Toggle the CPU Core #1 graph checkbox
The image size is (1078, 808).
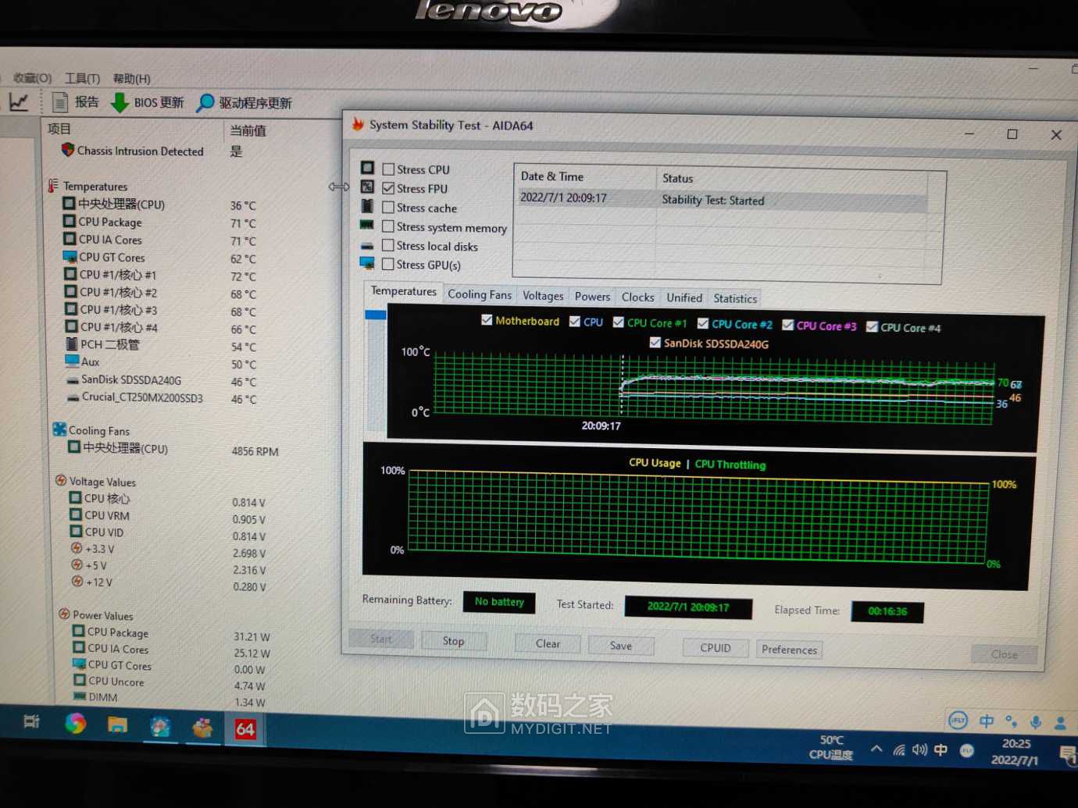[x=619, y=322]
